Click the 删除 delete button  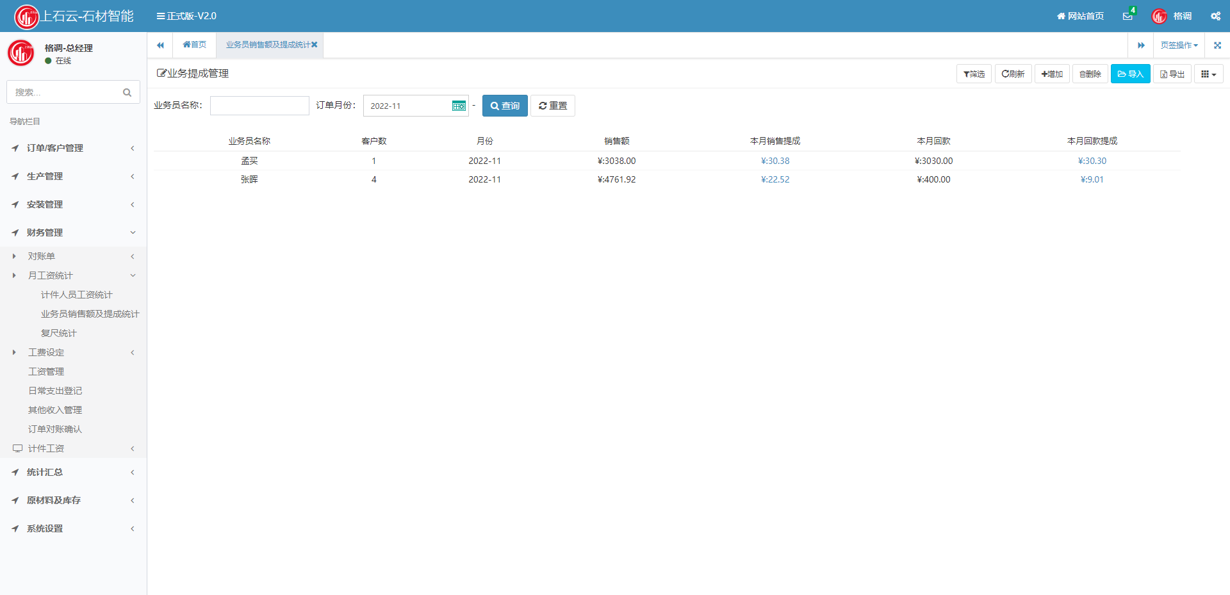pyautogui.click(x=1090, y=74)
